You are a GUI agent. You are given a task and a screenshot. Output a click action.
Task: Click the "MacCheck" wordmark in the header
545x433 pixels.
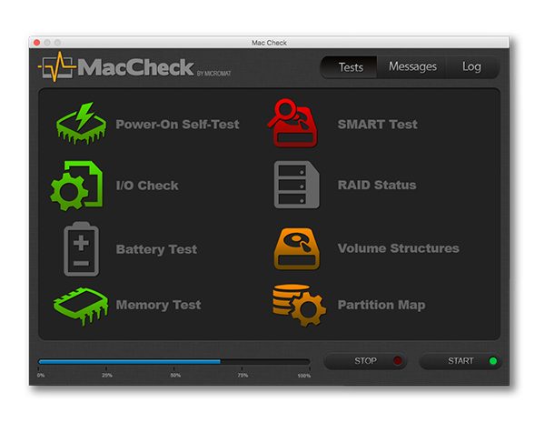135,67
